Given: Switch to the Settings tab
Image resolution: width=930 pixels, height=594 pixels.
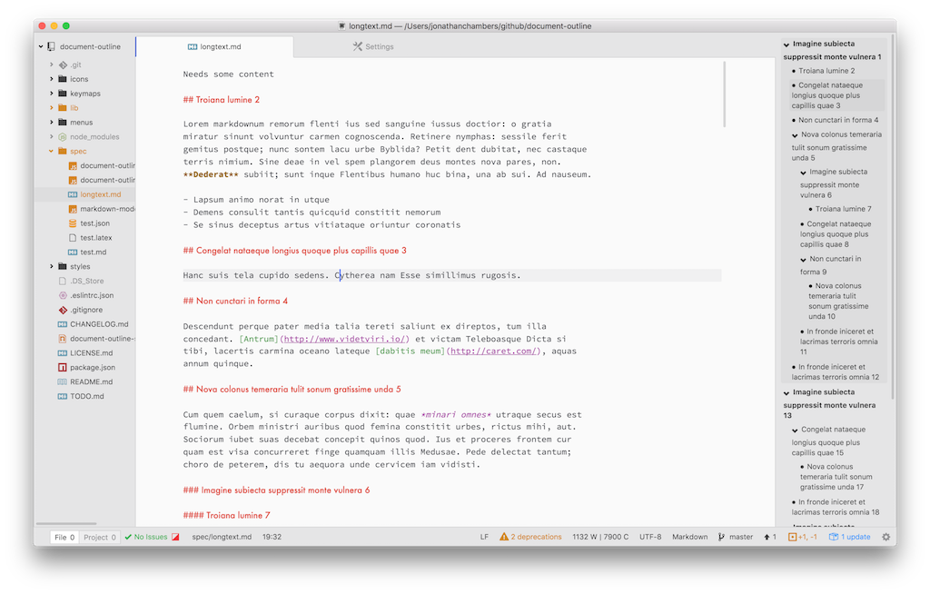Looking at the screenshot, I should tap(373, 46).
